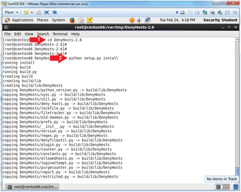
Task: Click the terminal window menu icon
Action: pyautogui.click(x=6, y=28)
